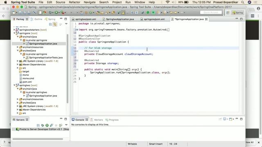The image size is (262, 147).
Task: Click the Package Explorer vertical scrollbar
Action: coord(68,69)
